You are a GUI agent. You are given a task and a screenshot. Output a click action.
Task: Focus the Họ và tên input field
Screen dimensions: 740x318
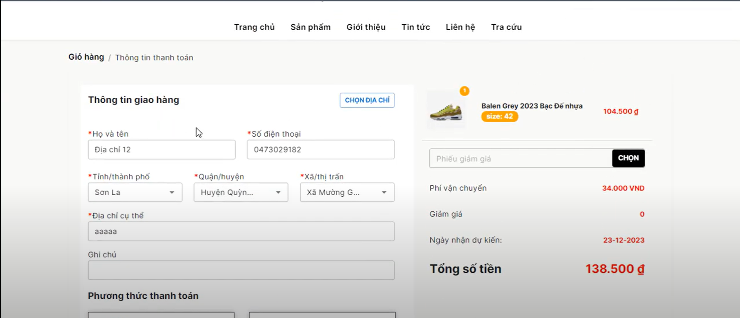click(162, 149)
